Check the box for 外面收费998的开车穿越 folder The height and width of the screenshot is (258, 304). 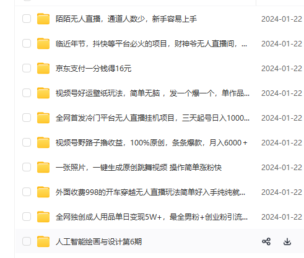[x=27, y=192]
